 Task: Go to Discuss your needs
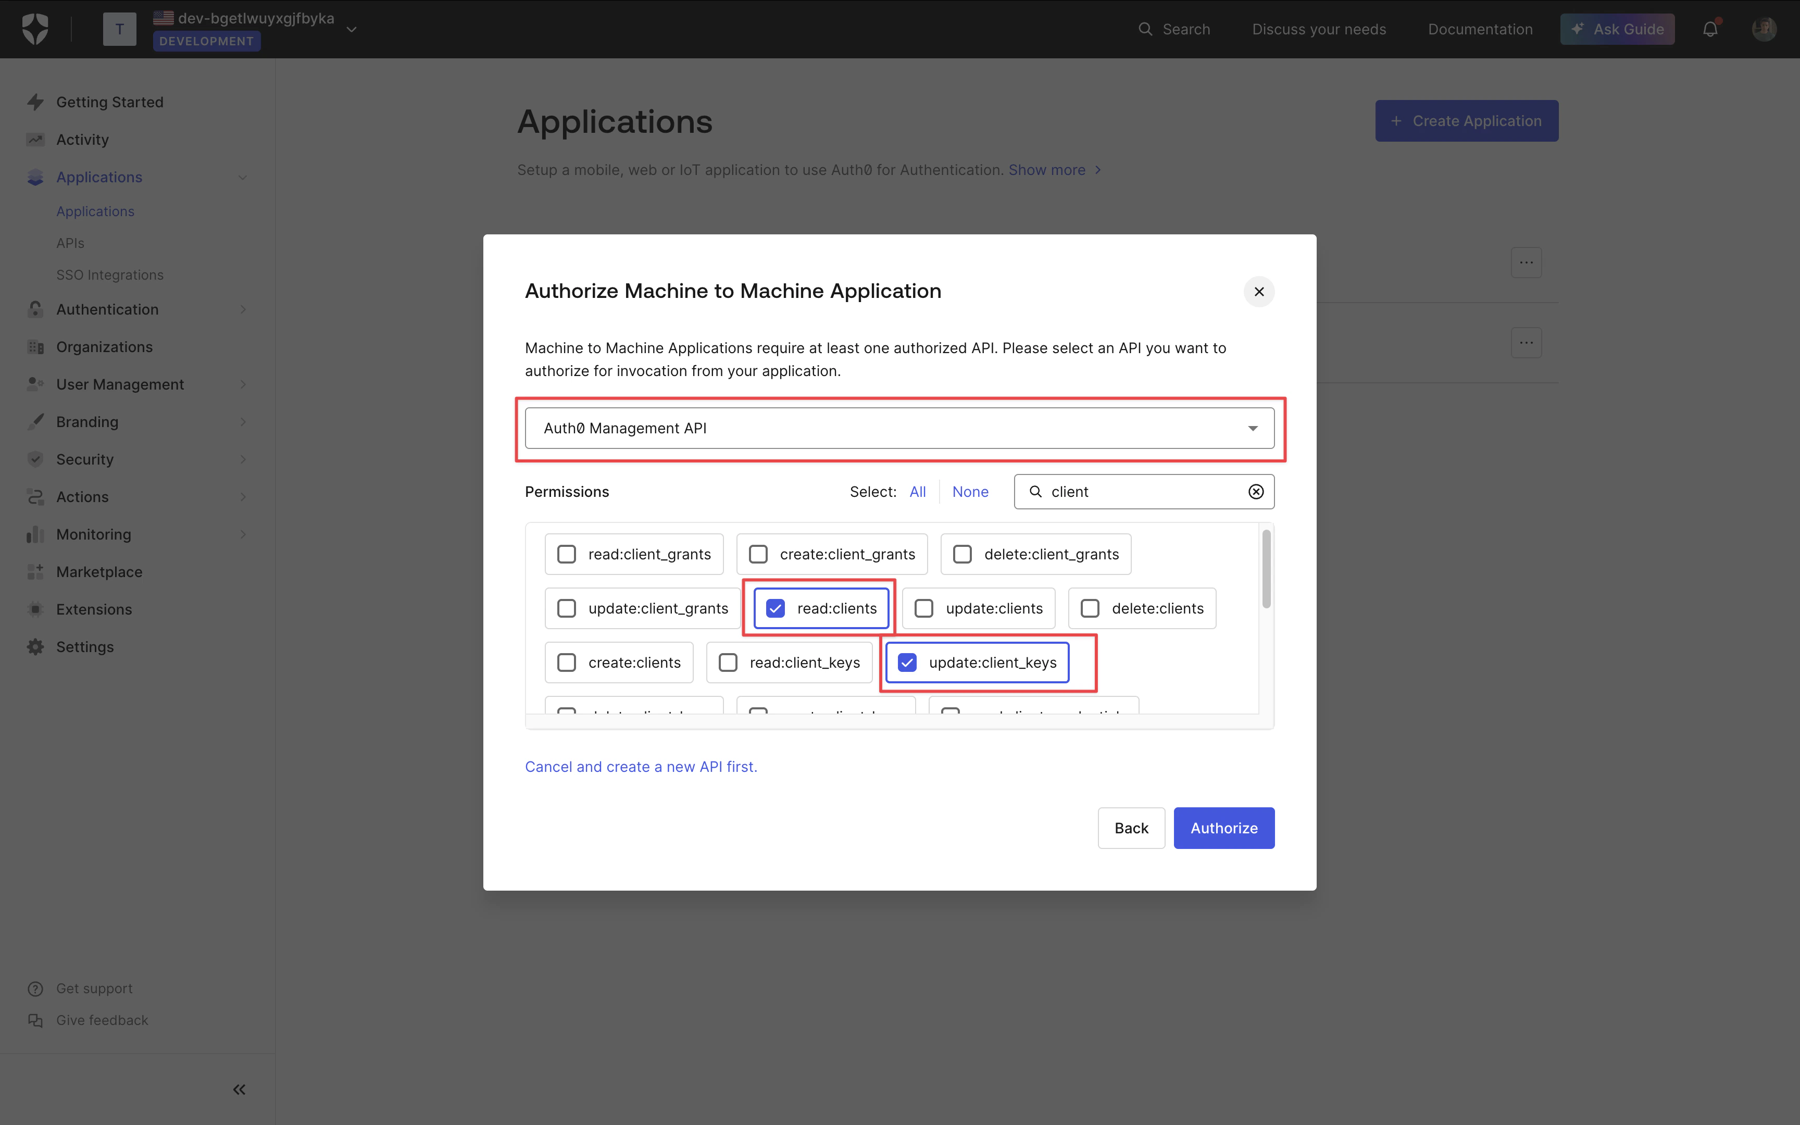1319,29
